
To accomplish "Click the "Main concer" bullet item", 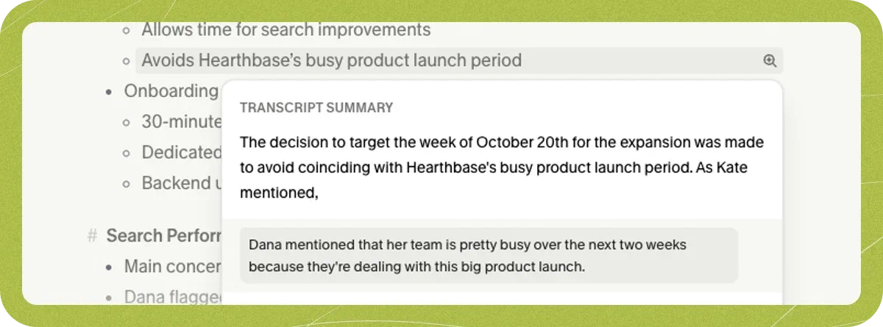I will [173, 266].
